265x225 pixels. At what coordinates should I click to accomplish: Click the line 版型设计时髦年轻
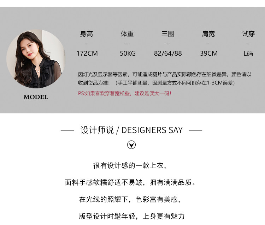click(132, 216)
